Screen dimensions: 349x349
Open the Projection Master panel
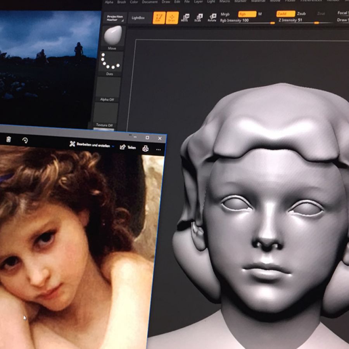115,18
